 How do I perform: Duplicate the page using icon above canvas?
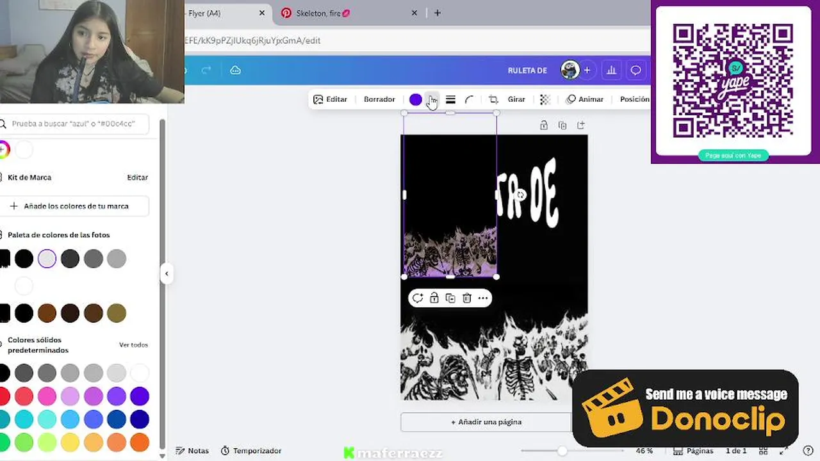coord(562,125)
